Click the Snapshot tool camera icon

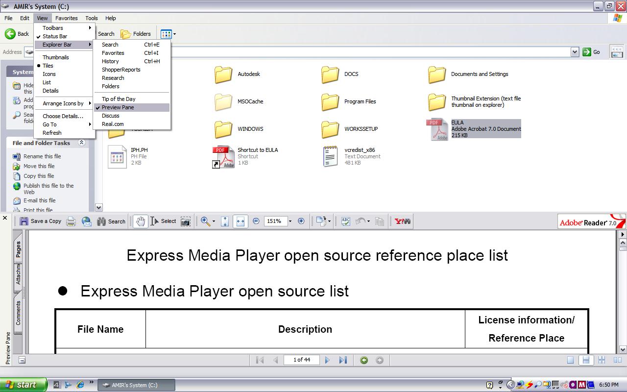[186, 221]
